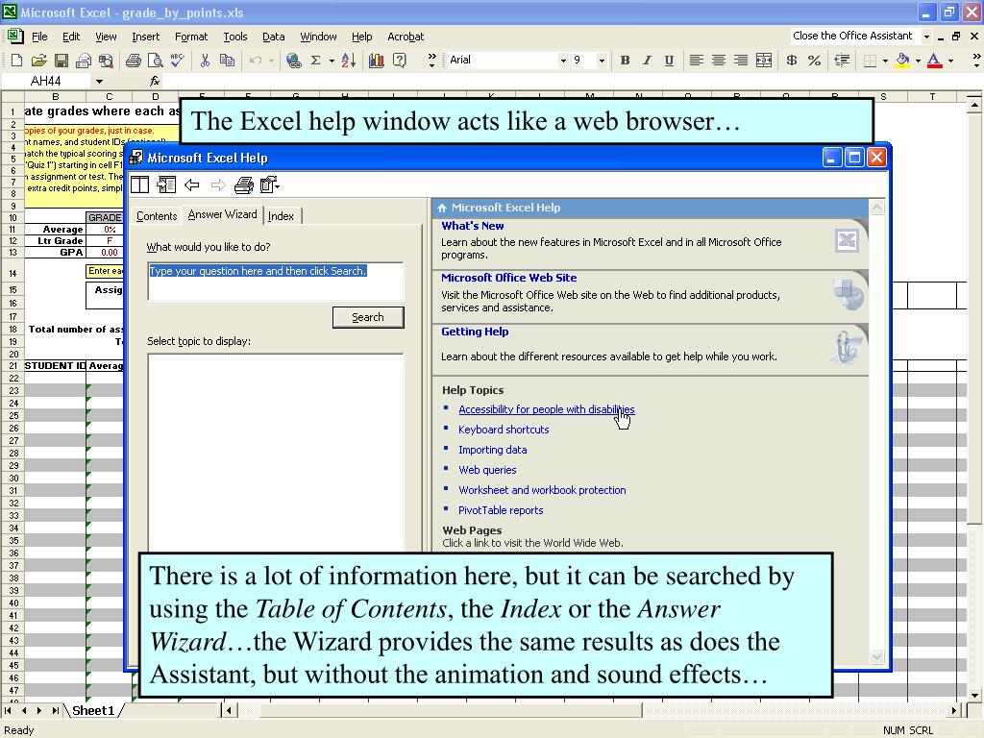Image resolution: width=984 pixels, height=738 pixels.
Task: Copy the selection using the toolbar icon
Action: click(x=227, y=61)
